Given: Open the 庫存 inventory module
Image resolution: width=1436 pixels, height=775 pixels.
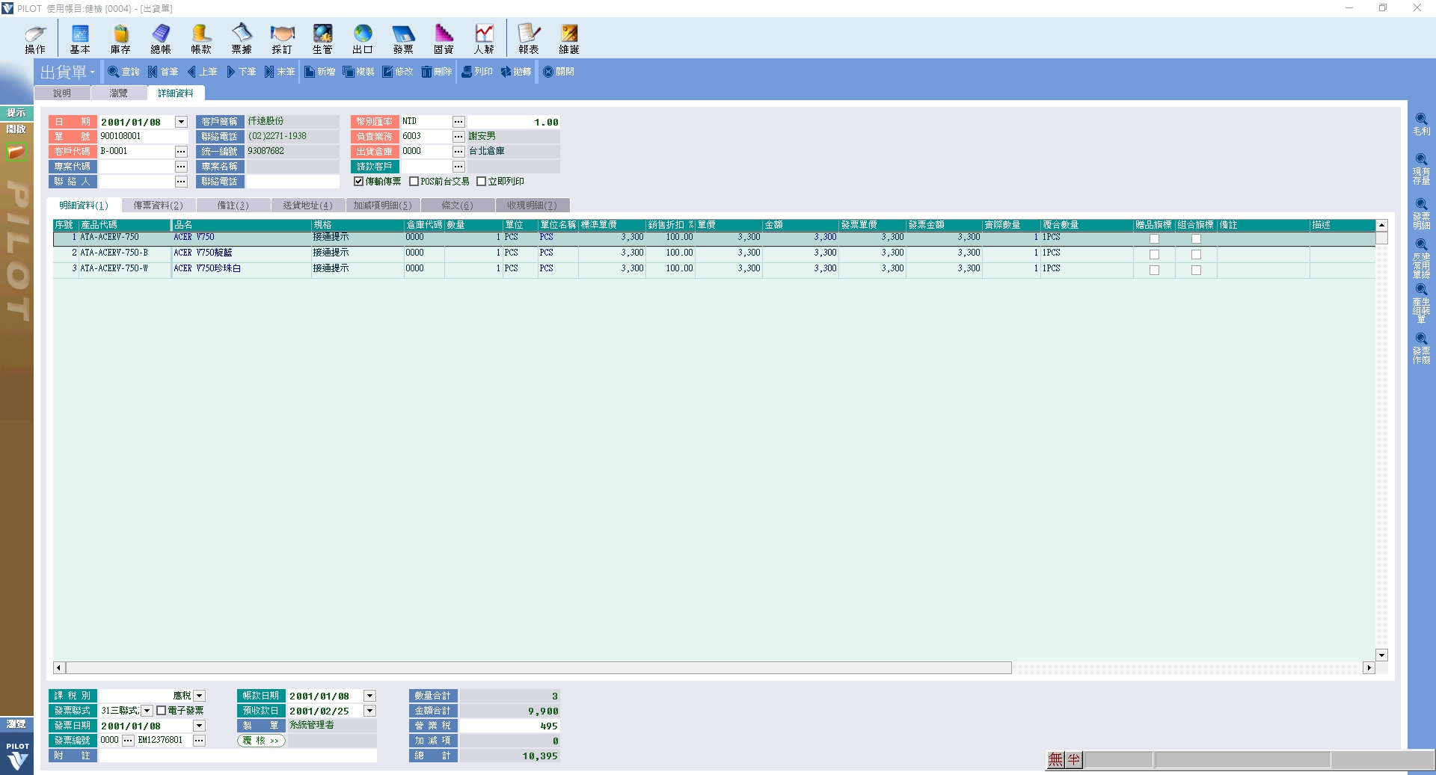Looking at the screenshot, I should click(120, 39).
